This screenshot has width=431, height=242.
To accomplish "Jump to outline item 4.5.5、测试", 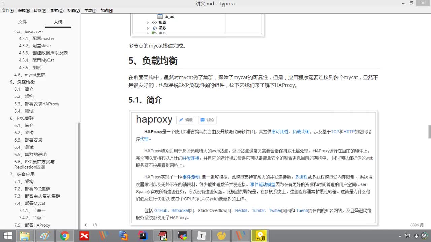I will coord(30,68).
